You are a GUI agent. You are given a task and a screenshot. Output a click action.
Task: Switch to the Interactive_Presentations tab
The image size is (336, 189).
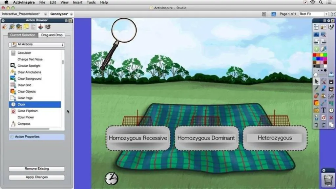point(21,14)
